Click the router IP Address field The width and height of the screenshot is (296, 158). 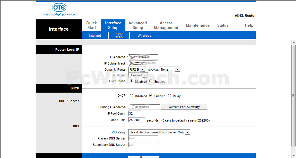pos(143,57)
